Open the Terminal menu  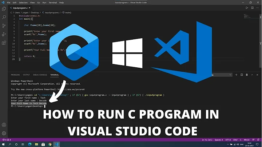[x=53, y=3]
